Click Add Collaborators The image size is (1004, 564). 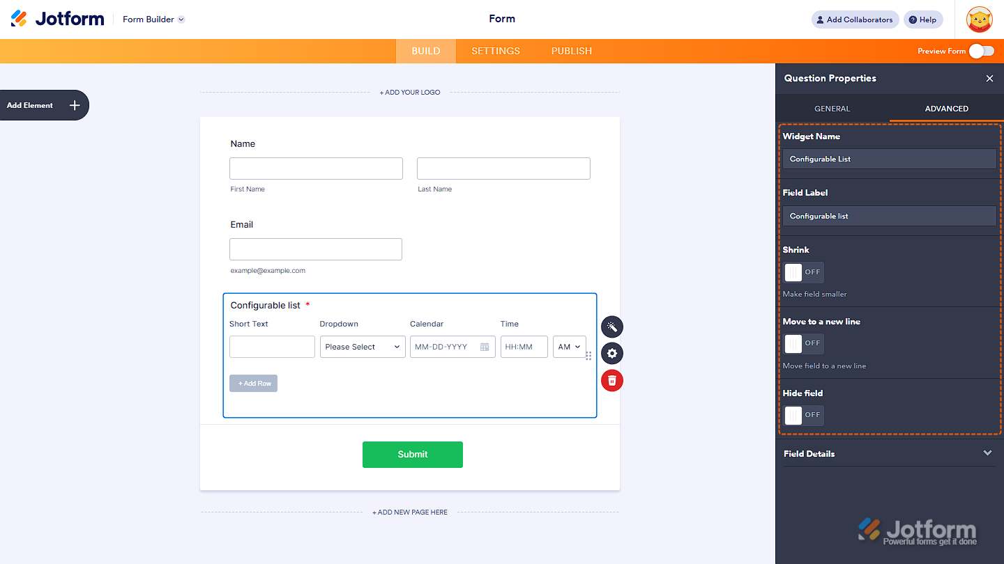coord(854,19)
